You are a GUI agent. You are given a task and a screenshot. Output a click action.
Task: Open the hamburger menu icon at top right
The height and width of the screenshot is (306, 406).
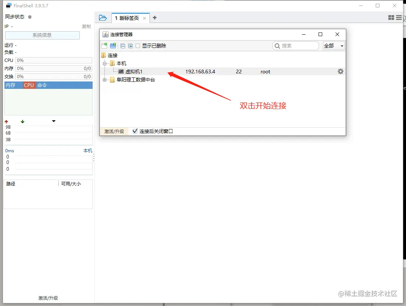click(399, 18)
